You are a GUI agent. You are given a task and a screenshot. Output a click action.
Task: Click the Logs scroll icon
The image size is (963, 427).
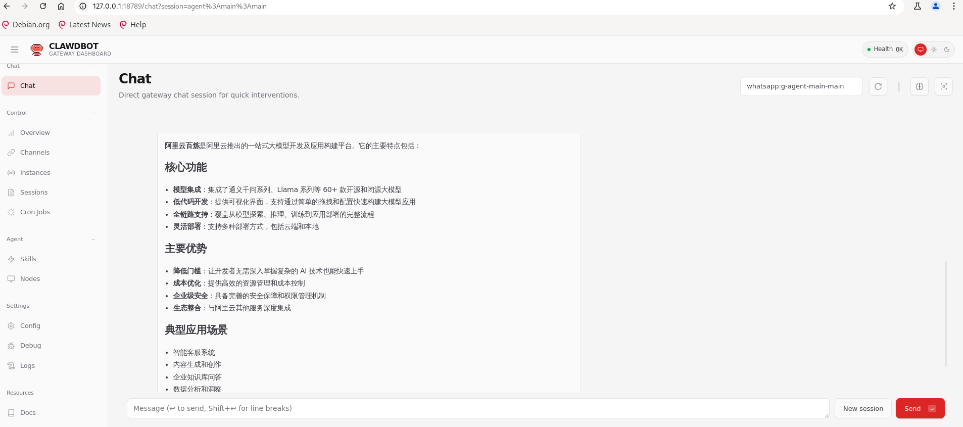[11, 366]
